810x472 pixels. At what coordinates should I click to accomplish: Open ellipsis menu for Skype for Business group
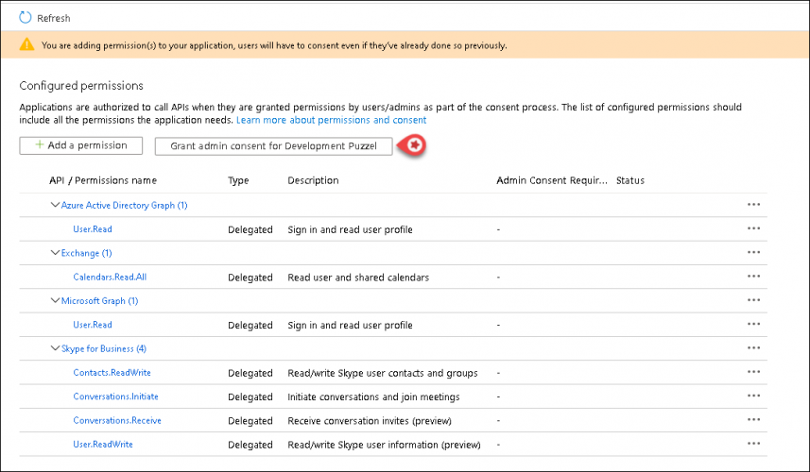[x=753, y=348]
